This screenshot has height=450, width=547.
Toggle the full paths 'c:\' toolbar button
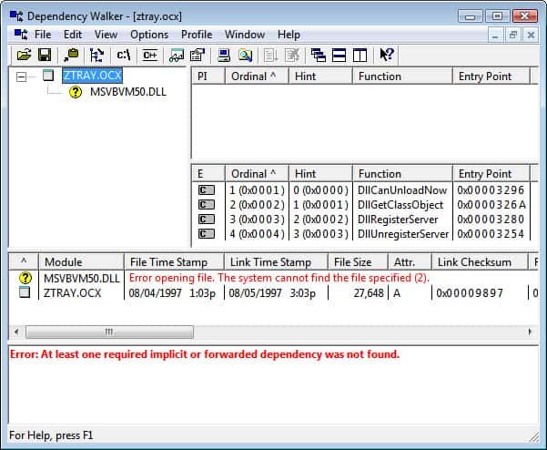(124, 55)
